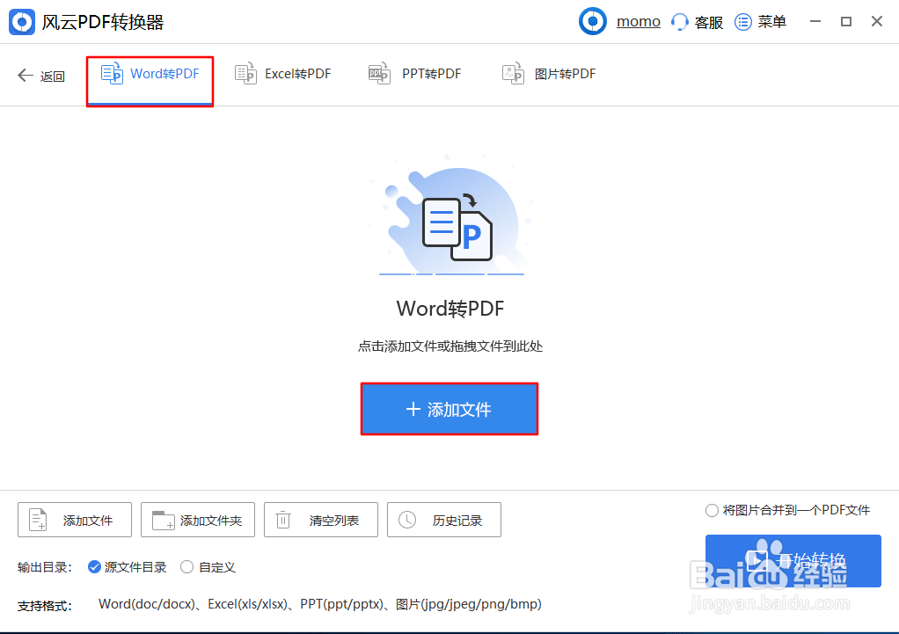Select the Word转PDF conversion icon
Image resolution: width=899 pixels, height=634 pixels.
tap(112, 74)
